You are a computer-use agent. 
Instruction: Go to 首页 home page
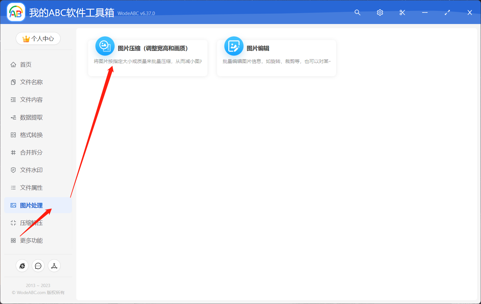click(x=38, y=64)
